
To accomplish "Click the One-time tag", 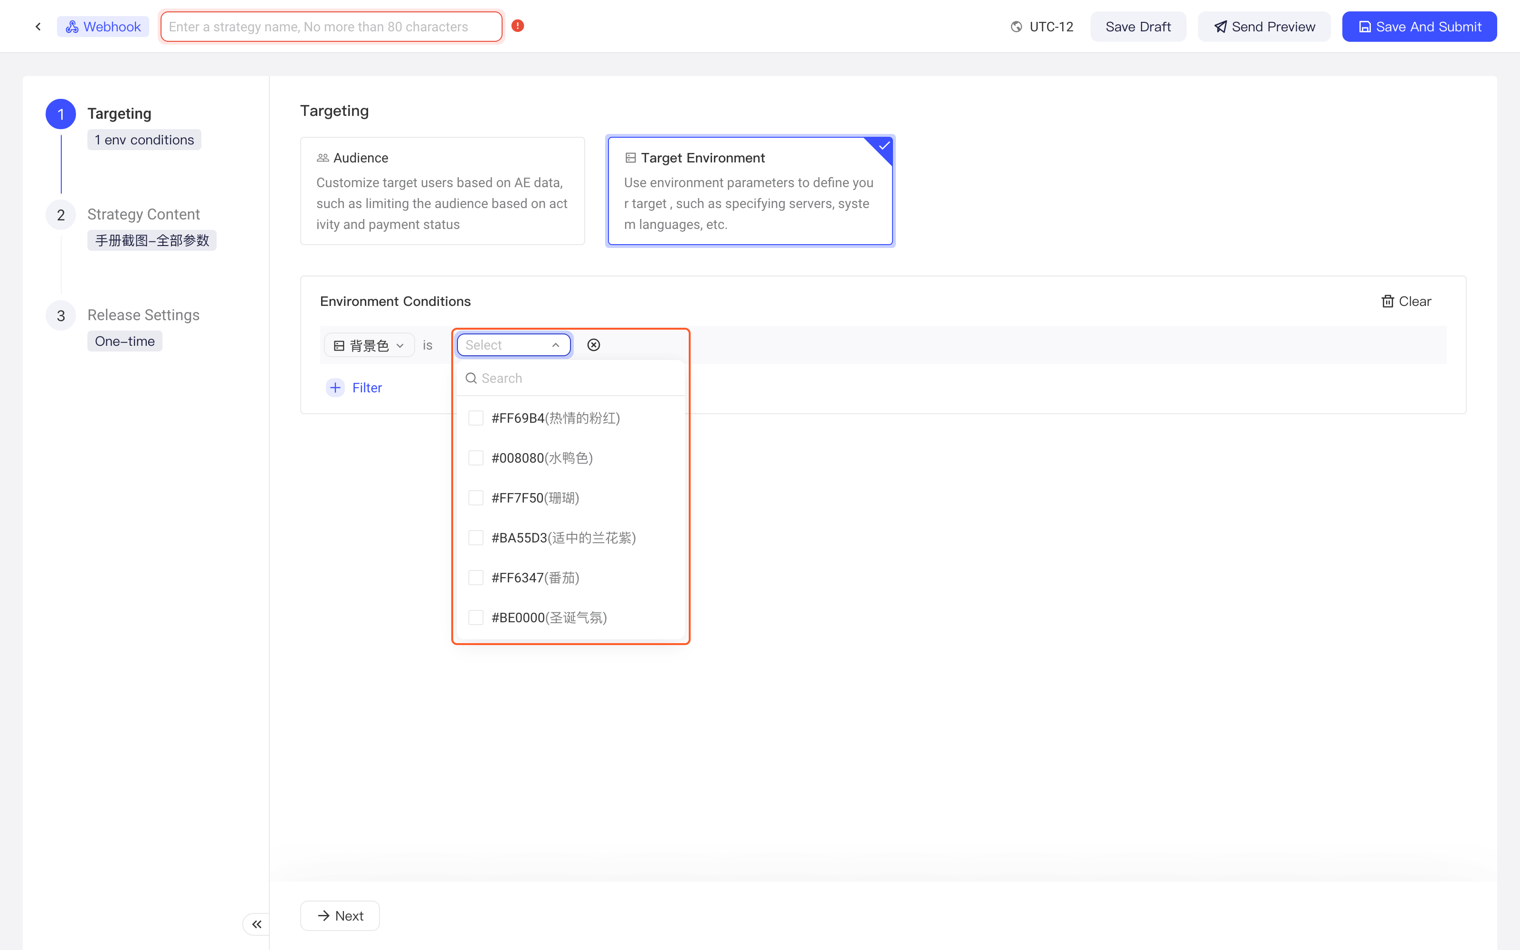I will (125, 341).
